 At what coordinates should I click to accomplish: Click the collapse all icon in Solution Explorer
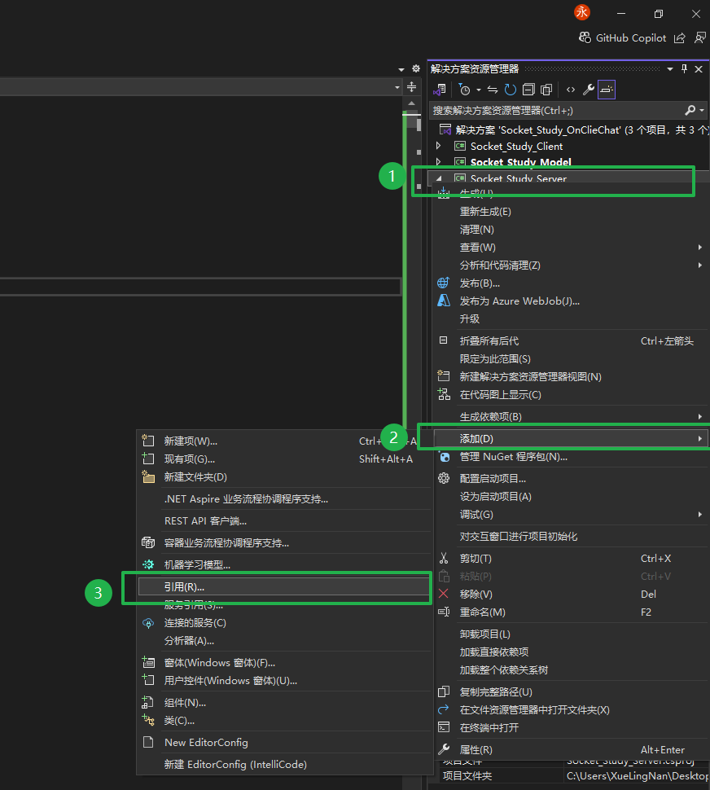click(x=528, y=90)
